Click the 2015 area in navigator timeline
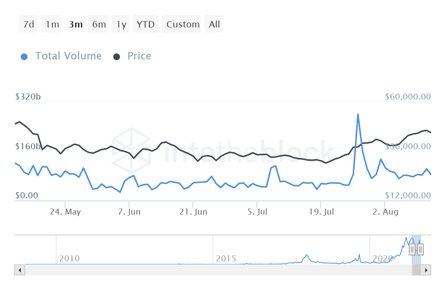The height and width of the screenshot is (297, 446). pyautogui.click(x=226, y=258)
